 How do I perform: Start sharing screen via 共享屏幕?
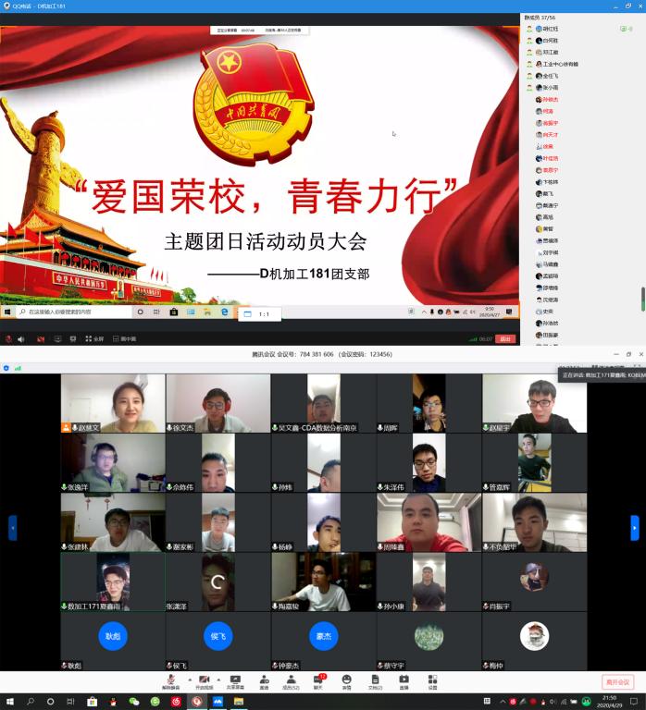pyautogui.click(x=235, y=680)
